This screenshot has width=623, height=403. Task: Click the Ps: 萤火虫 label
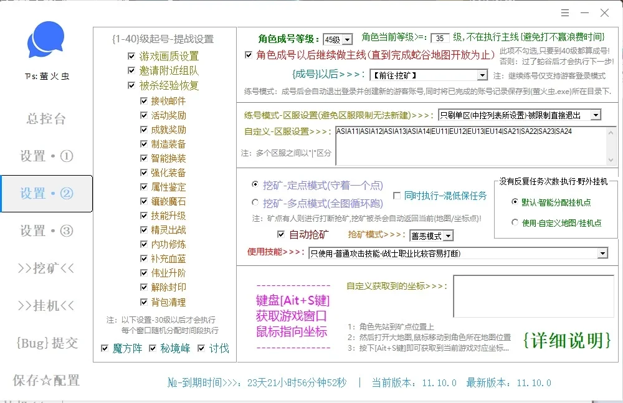point(47,76)
